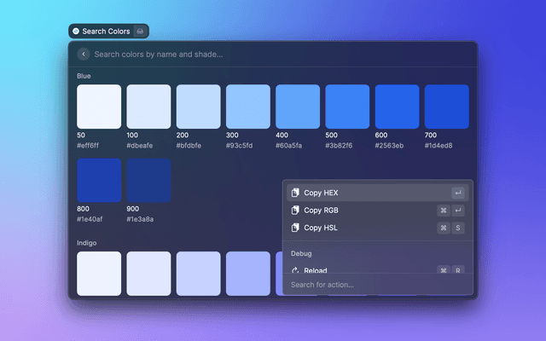Click the badge icon right of Search Colors
The height and width of the screenshot is (341, 546).
click(141, 32)
